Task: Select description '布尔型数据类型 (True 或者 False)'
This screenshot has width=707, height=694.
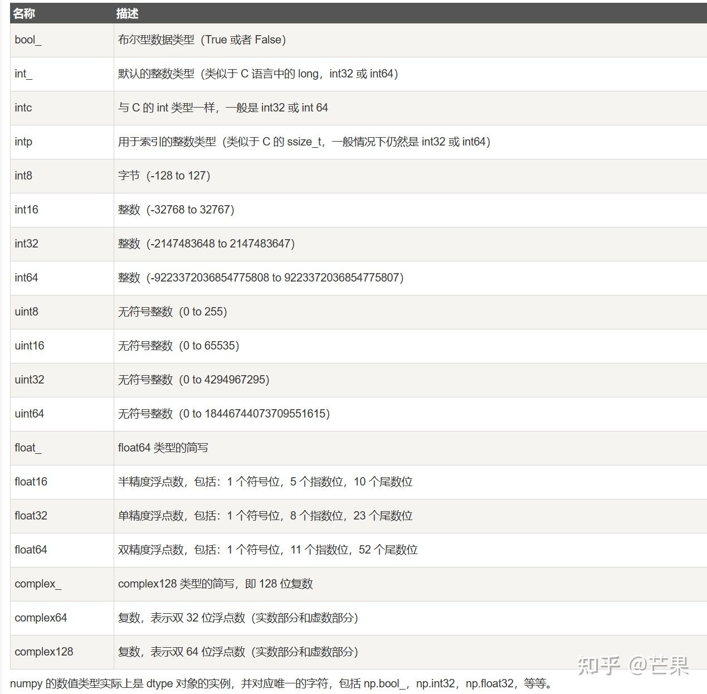Action: [x=202, y=40]
